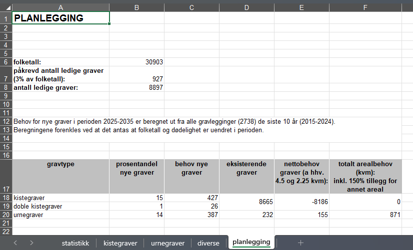The height and width of the screenshot is (250, 413).
Task: Select column F header
Action: [x=365, y=7]
